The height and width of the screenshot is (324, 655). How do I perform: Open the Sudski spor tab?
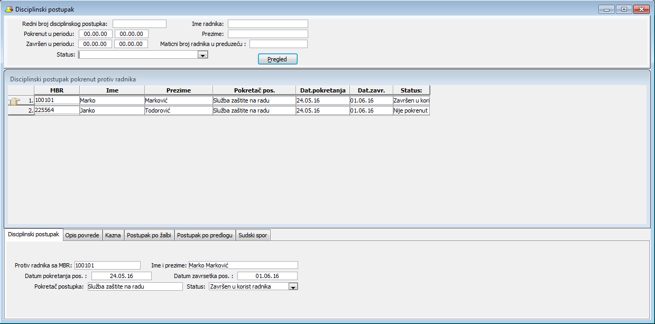[253, 236]
